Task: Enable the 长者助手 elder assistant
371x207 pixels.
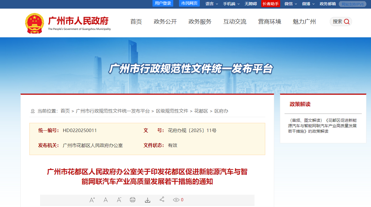Action: point(270,4)
